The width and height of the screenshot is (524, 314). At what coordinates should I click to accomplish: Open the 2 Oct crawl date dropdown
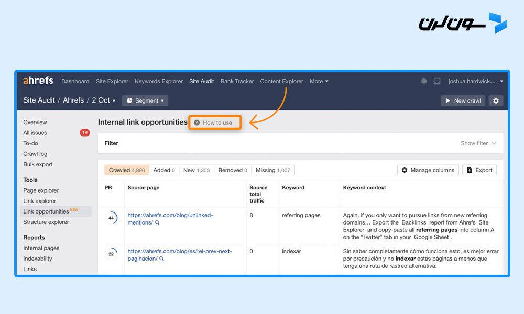point(104,100)
